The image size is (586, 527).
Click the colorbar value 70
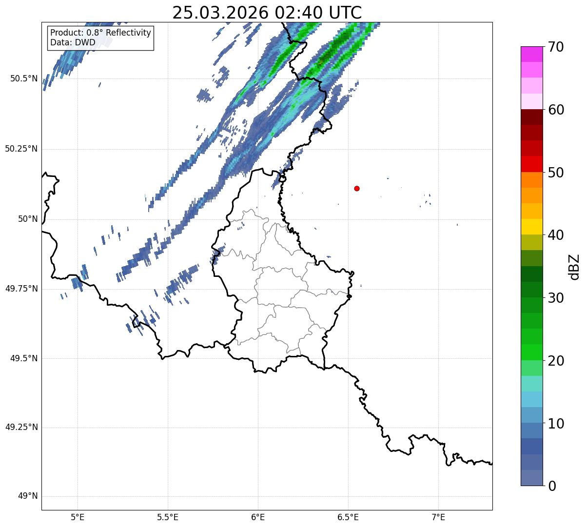(x=556, y=47)
